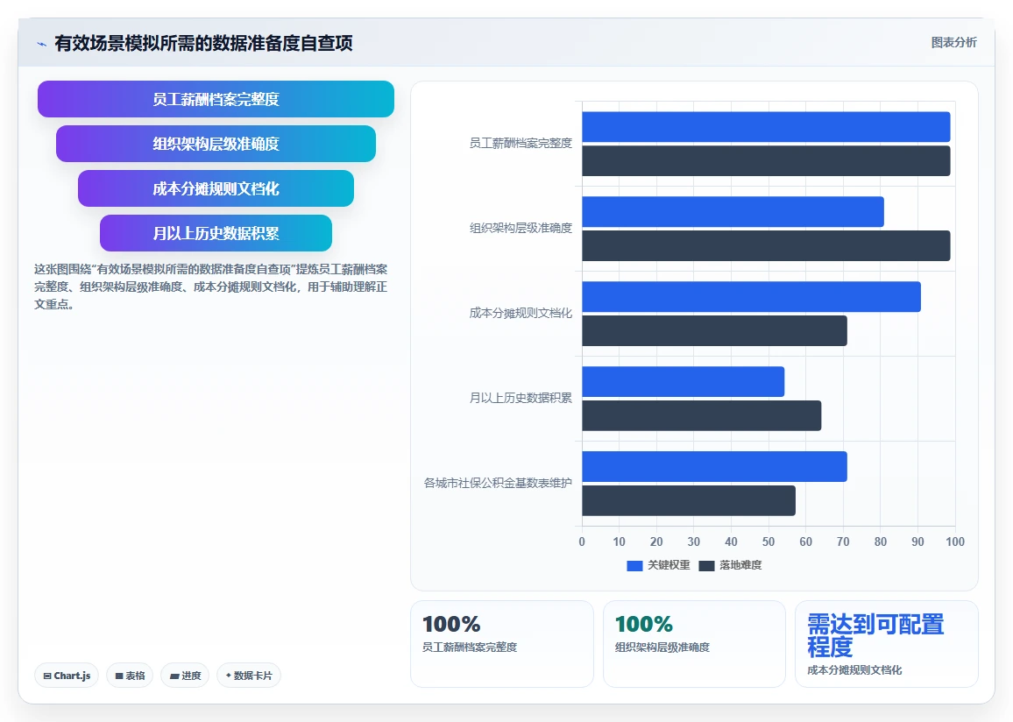This screenshot has width=1013, height=722.
Task: Click the 100% 组织架构层级准确度 data card
Action: 695,644
